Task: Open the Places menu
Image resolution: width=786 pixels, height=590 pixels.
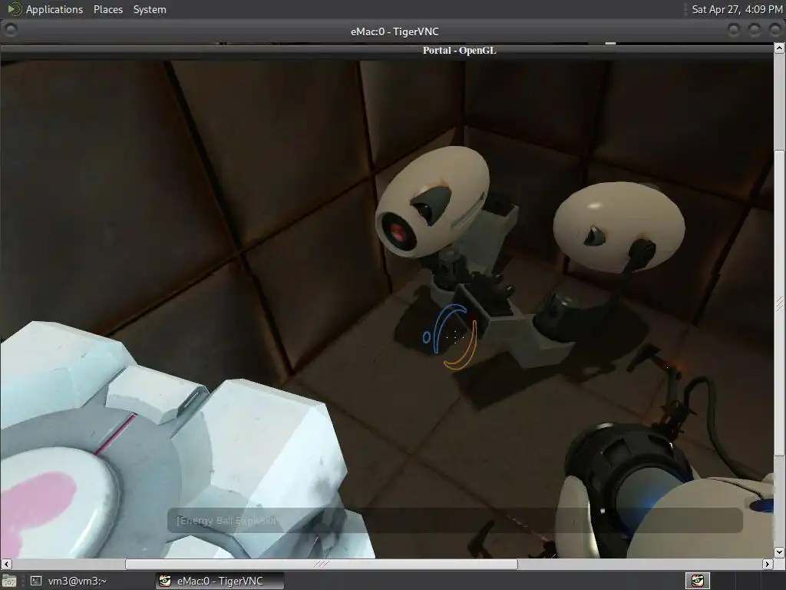Action: coord(107,9)
